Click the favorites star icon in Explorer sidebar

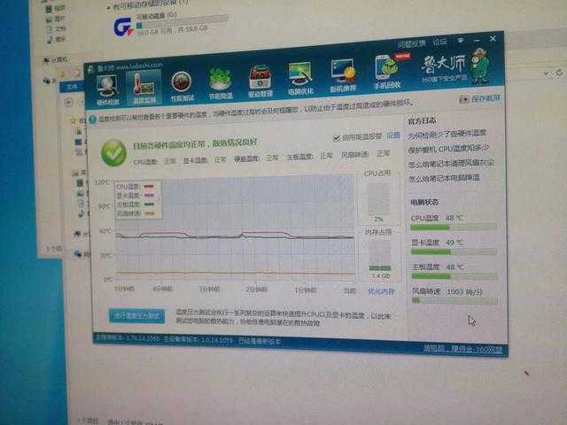(74, 120)
